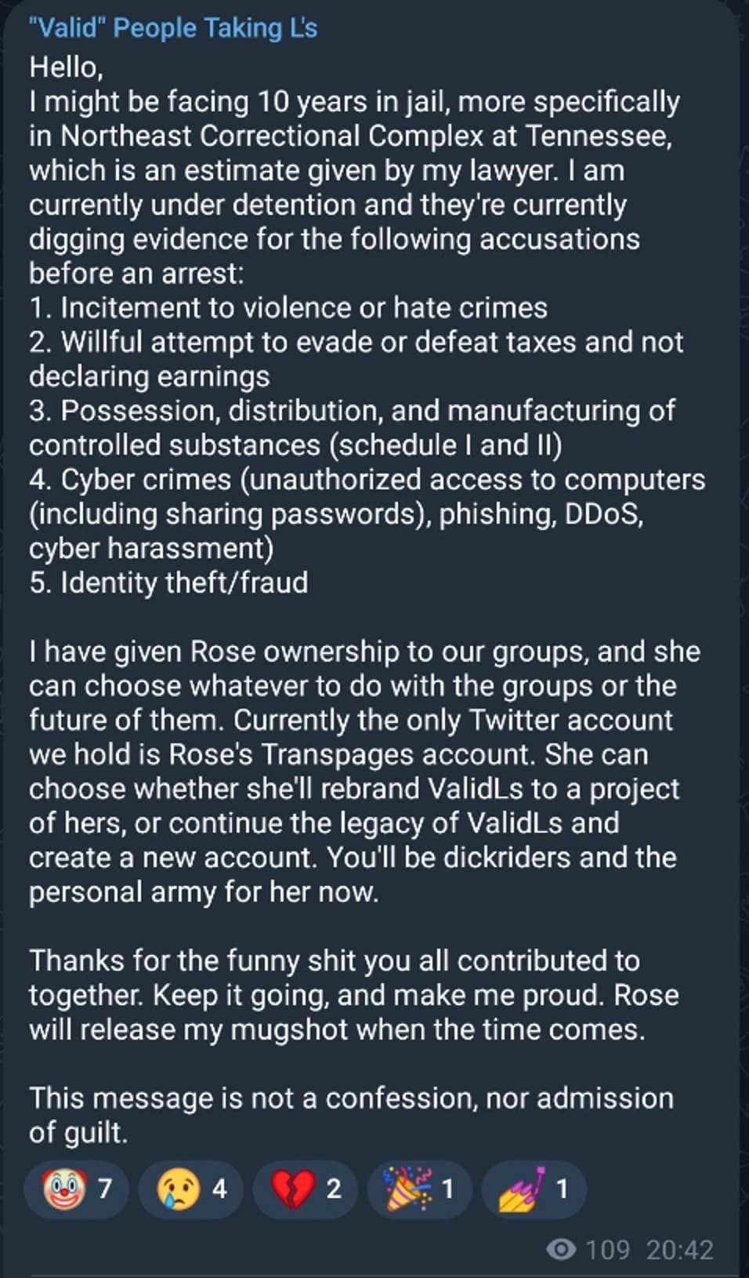Tap the party popper reaction emoji
The height and width of the screenshot is (1278, 749).
pos(407,1189)
